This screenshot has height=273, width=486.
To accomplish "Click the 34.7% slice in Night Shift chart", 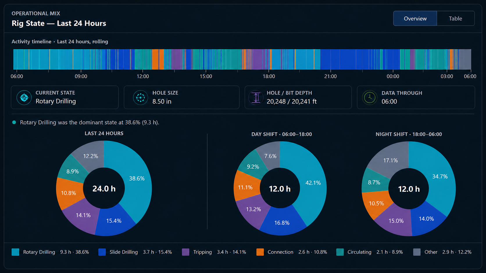I will (440, 176).
